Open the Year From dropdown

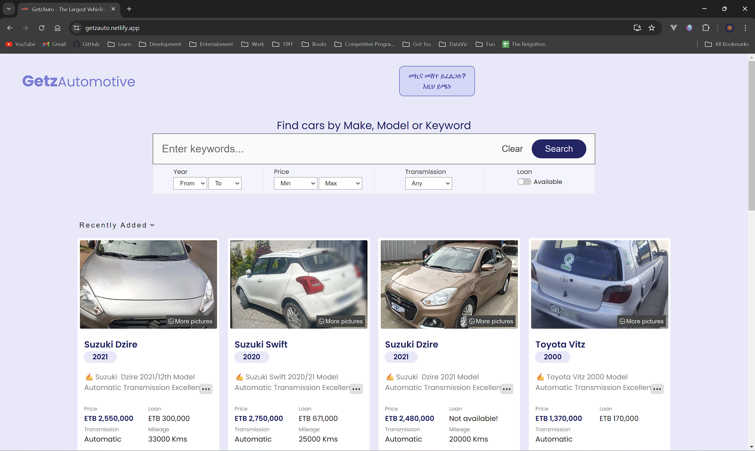(190, 184)
